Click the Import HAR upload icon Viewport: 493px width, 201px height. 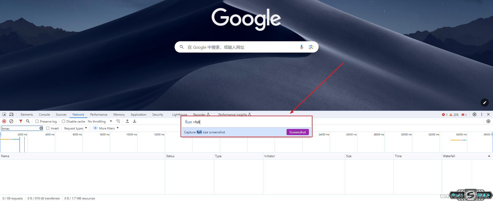click(x=127, y=121)
